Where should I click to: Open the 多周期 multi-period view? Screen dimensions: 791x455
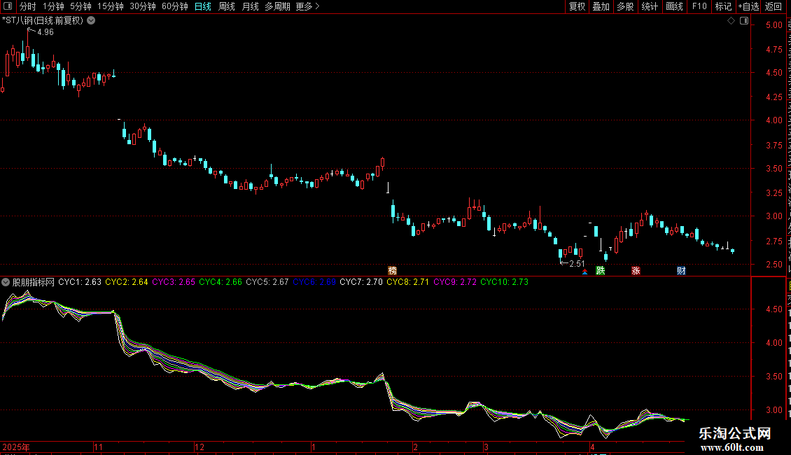coord(277,6)
